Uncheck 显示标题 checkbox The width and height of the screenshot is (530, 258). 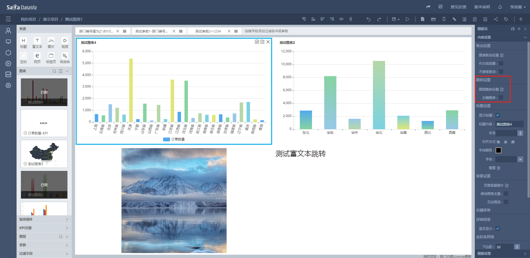pos(498,115)
